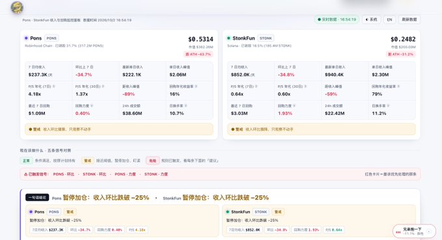442x240 pixels.
Task: Click the StonkFun 环比 -34.8% chip
Action: [277, 230]
